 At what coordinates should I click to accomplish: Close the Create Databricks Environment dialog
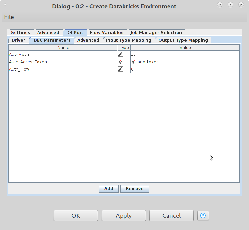241,5
